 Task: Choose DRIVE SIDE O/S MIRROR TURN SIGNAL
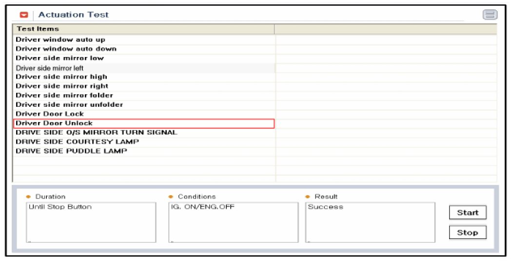pos(96,132)
